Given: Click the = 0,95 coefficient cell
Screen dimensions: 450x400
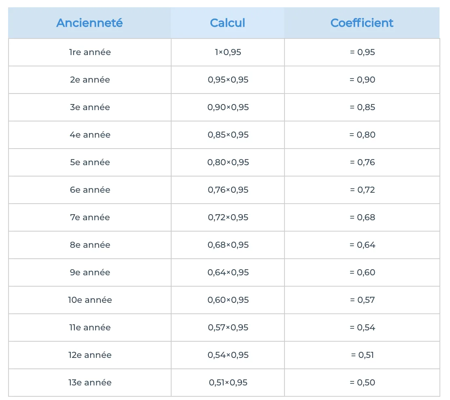Looking at the screenshot, I should pyautogui.click(x=362, y=52).
